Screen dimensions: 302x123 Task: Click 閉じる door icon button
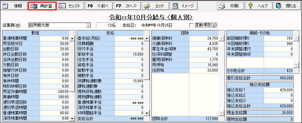coord(278,6)
